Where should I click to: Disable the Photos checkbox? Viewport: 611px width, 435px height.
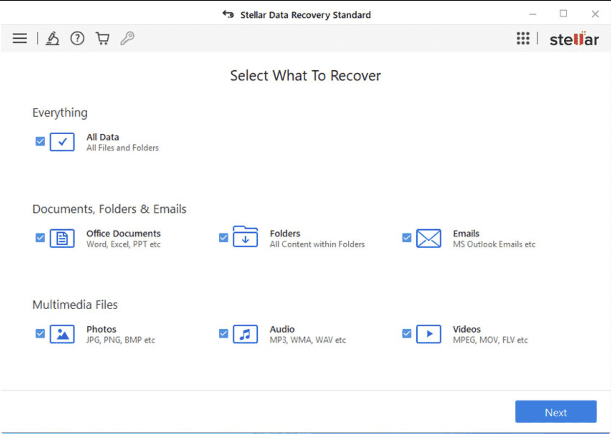pyautogui.click(x=39, y=333)
